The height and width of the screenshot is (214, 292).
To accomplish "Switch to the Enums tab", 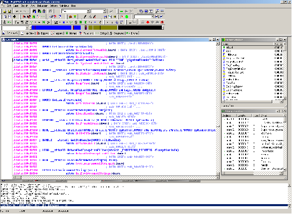I will 132,33.
